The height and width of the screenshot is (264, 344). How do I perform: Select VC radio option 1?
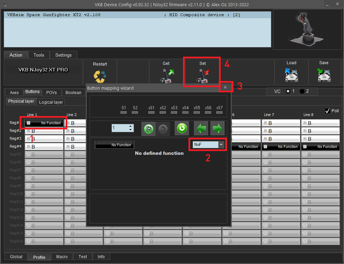[x=288, y=91]
